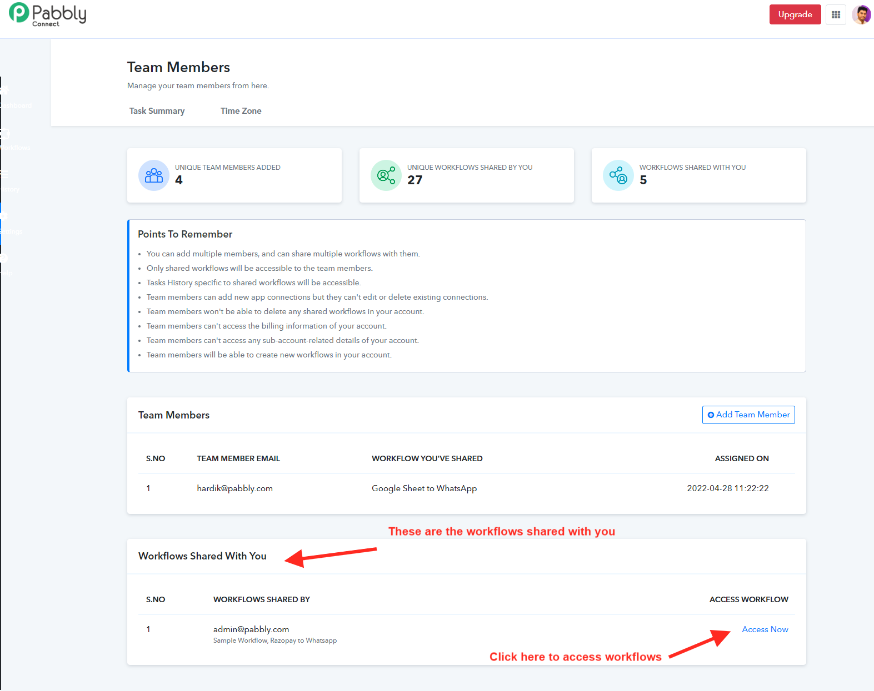Click the ASSIGNED ON column header
The image size is (874, 691).
pyautogui.click(x=742, y=458)
